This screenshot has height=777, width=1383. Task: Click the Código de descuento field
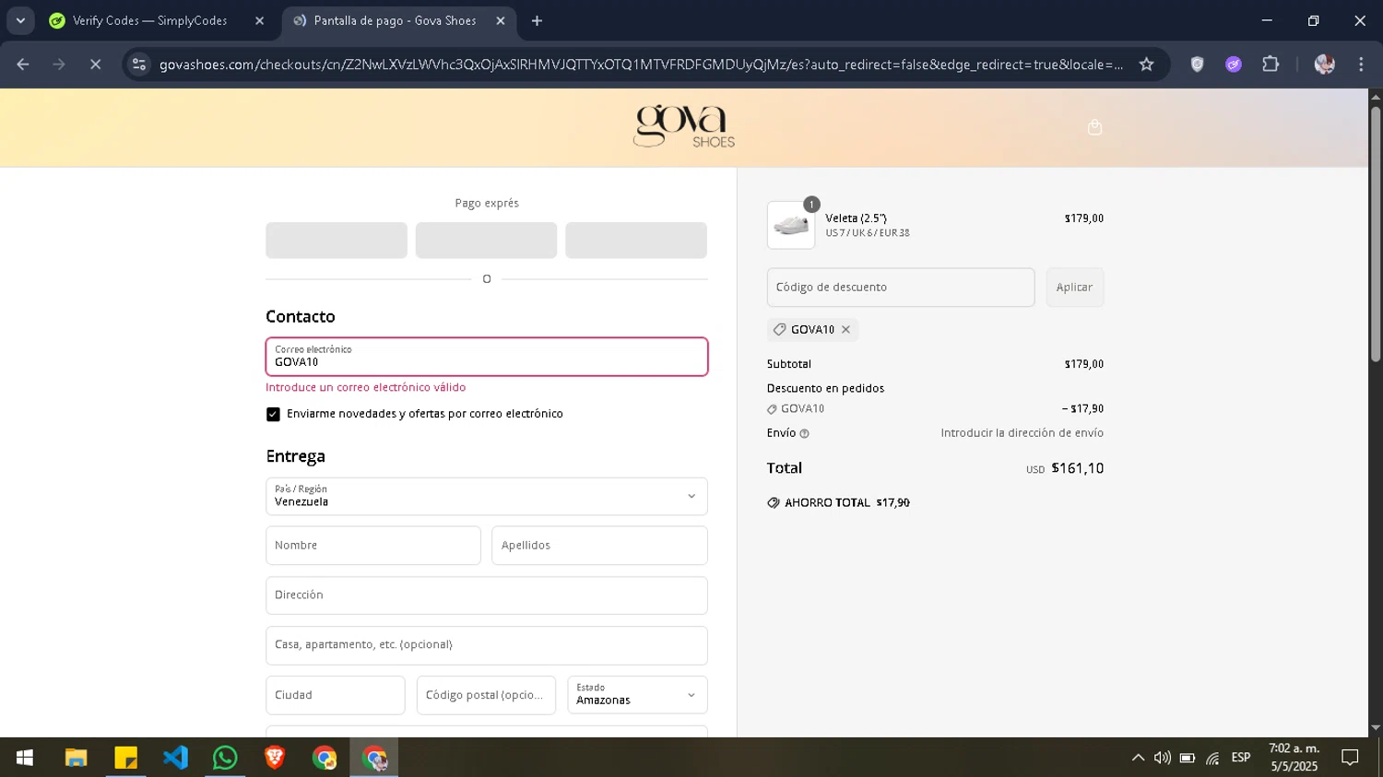click(x=901, y=288)
